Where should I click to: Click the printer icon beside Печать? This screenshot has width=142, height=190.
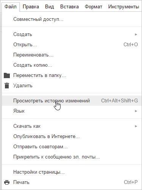pyautogui.click(x=7, y=182)
